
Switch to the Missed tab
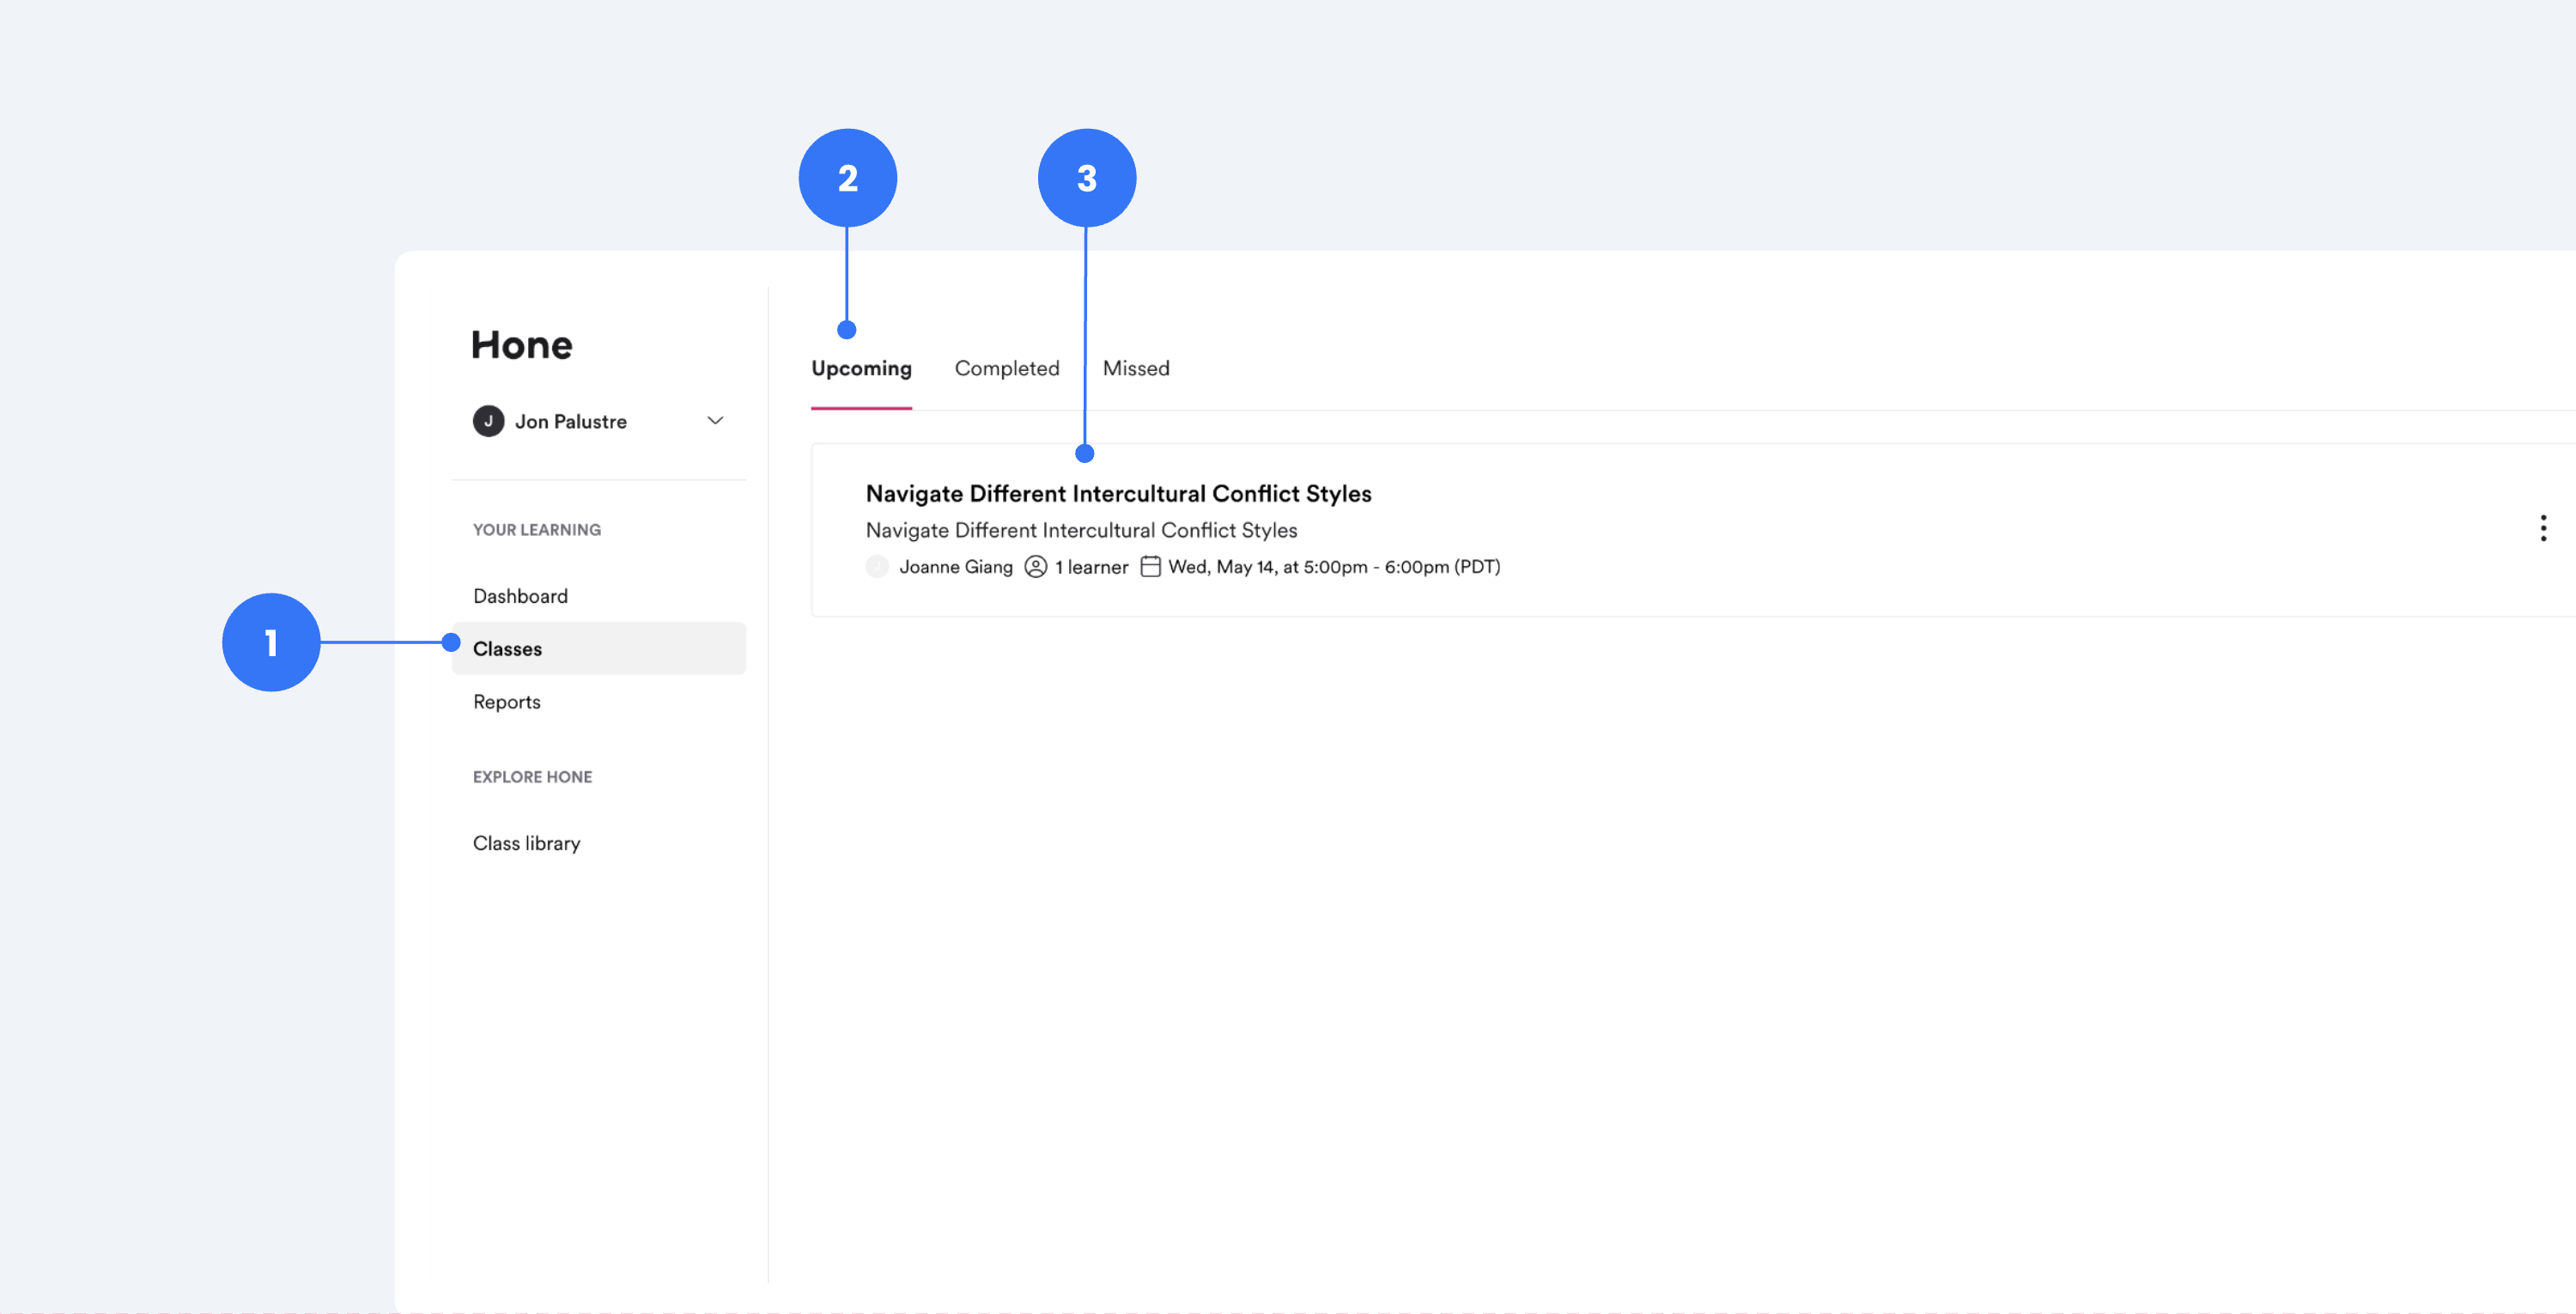1135,368
